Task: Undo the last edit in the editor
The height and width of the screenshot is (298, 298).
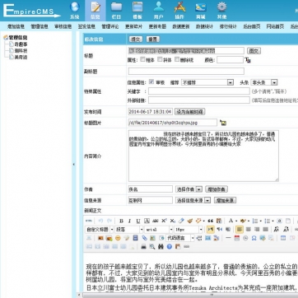Action: pos(100,221)
